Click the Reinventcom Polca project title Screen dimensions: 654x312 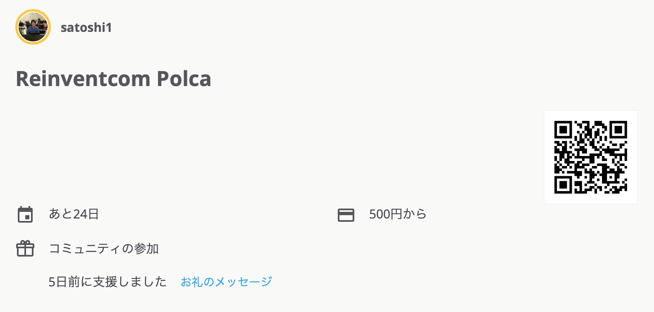[x=113, y=79]
